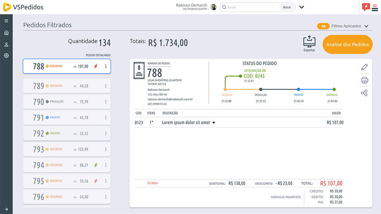Click the share icon in the order panel
The height and width of the screenshot is (214, 381).
tap(364, 93)
